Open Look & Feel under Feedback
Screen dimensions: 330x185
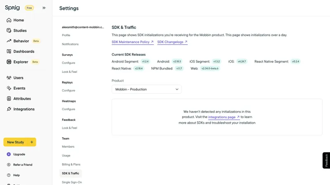(x=69, y=128)
